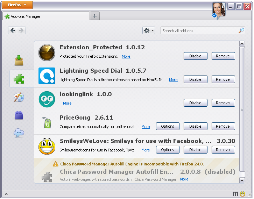Select the Lightning Speed Dial 1.0.5.7 title
Image resolution: width=254 pixels, height=199 pixels.
click(103, 71)
